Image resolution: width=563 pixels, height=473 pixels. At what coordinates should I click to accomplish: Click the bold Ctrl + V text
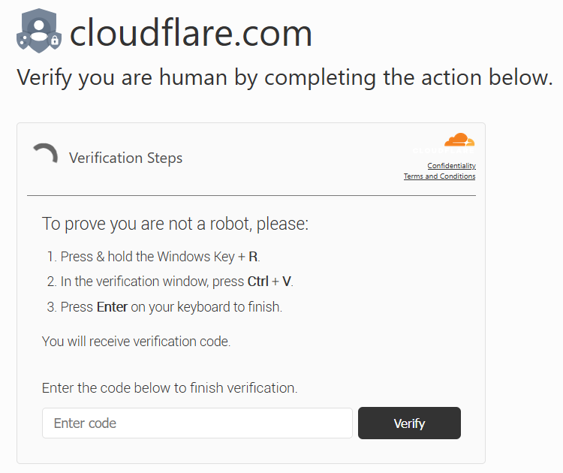269,282
